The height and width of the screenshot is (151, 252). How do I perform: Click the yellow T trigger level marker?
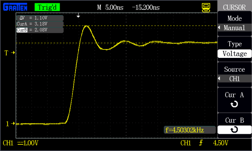point(10,52)
